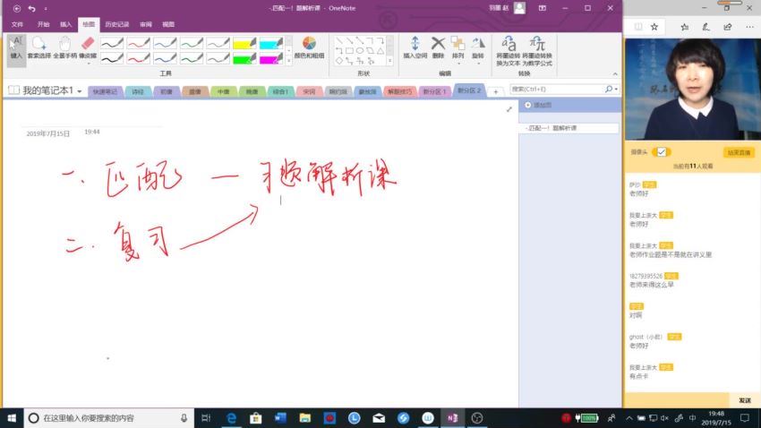The image size is (761, 428).
Task: Choose the rectangle shape
Action: pos(349,50)
